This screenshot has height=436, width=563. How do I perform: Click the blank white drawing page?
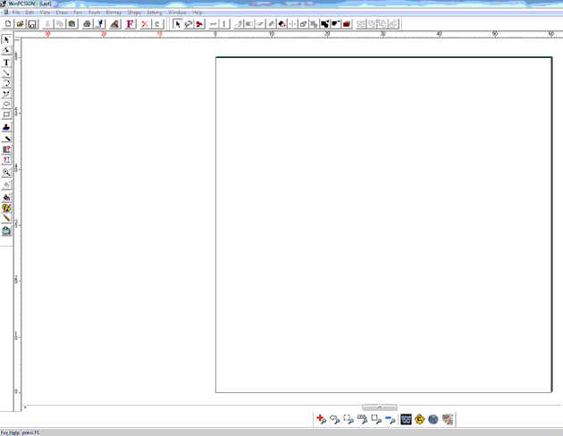pyautogui.click(x=382, y=223)
